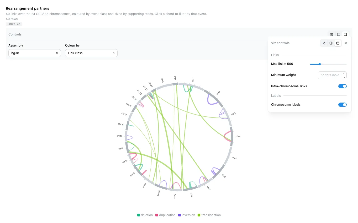358x223 pixels.
Task: Click the chr2 label on the chord diagram
Action: [x=218, y=93]
